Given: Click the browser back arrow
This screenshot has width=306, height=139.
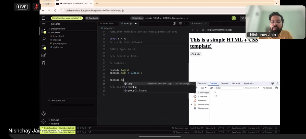Looking at the screenshot, I should point(43,10).
